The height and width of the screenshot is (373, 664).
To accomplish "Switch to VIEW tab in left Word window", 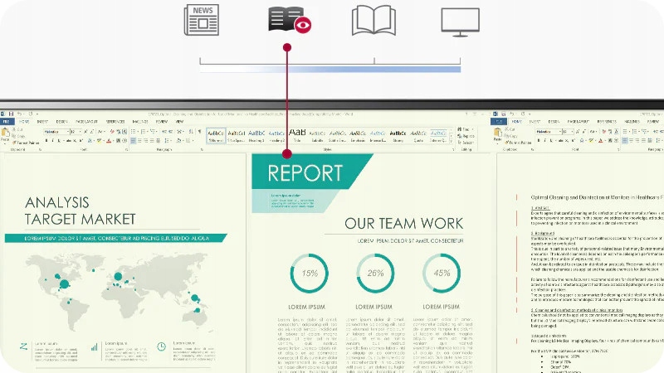I will (179, 122).
